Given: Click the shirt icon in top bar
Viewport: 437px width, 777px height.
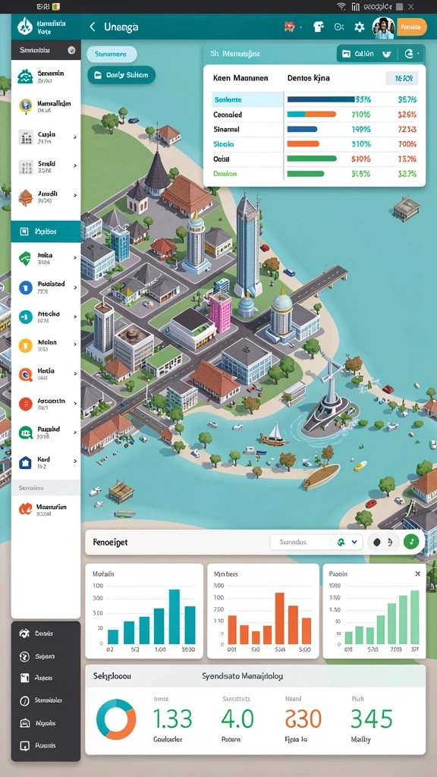Looking at the screenshot, I should [x=319, y=27].
